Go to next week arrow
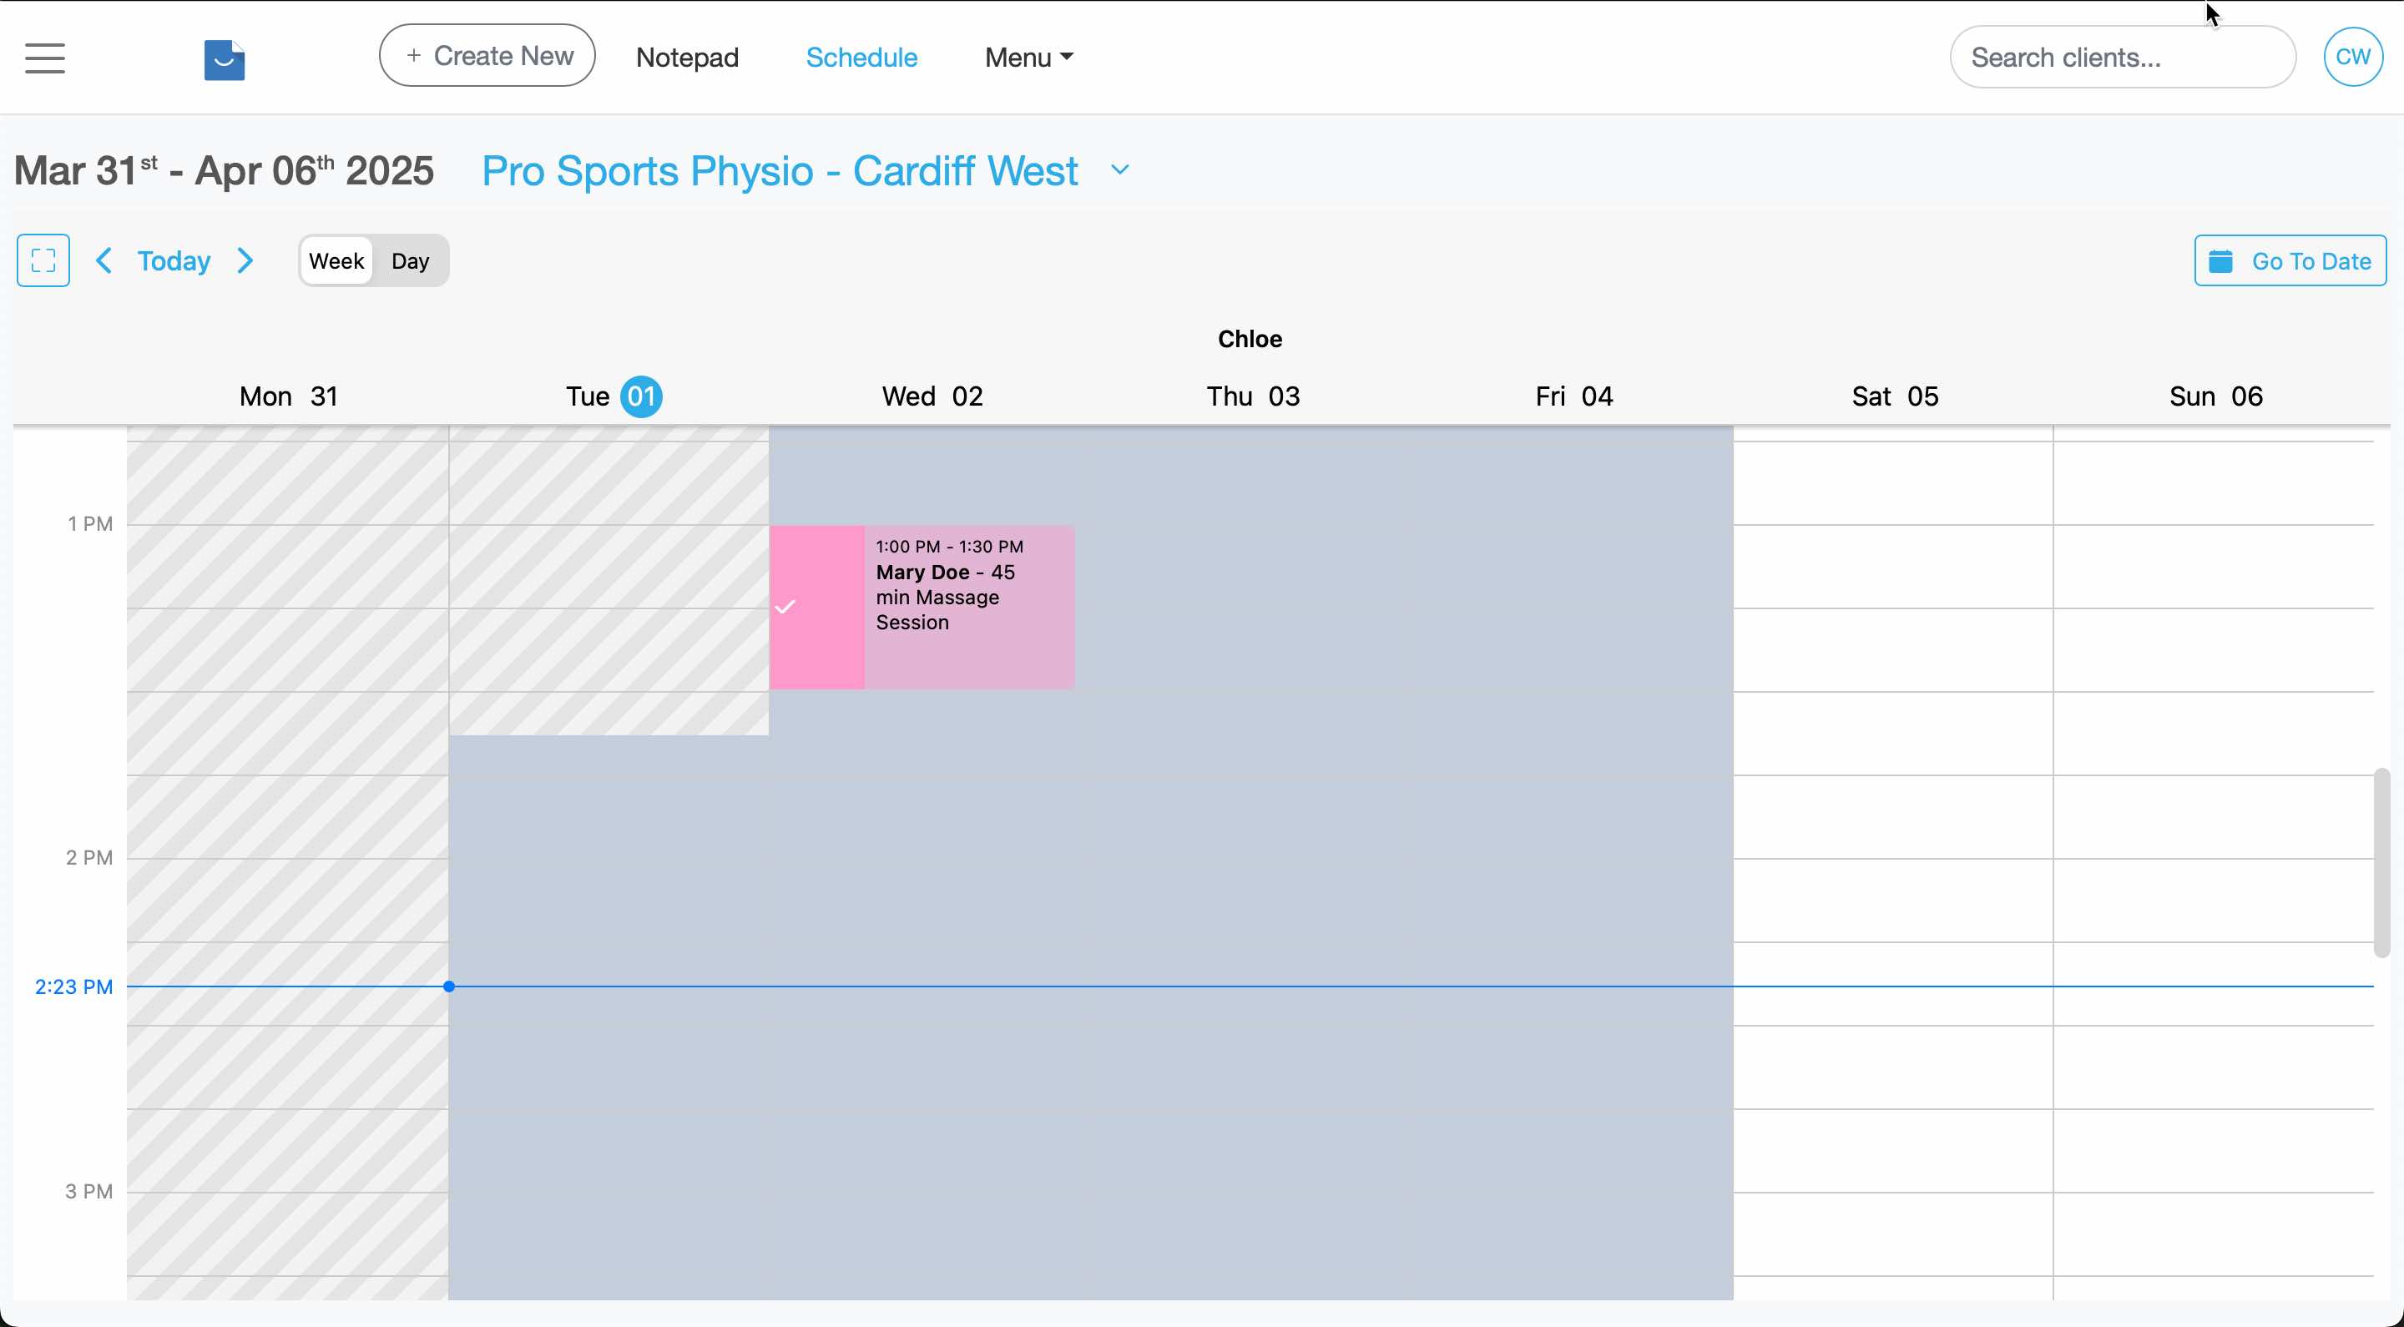 click(x=245, y=260)
